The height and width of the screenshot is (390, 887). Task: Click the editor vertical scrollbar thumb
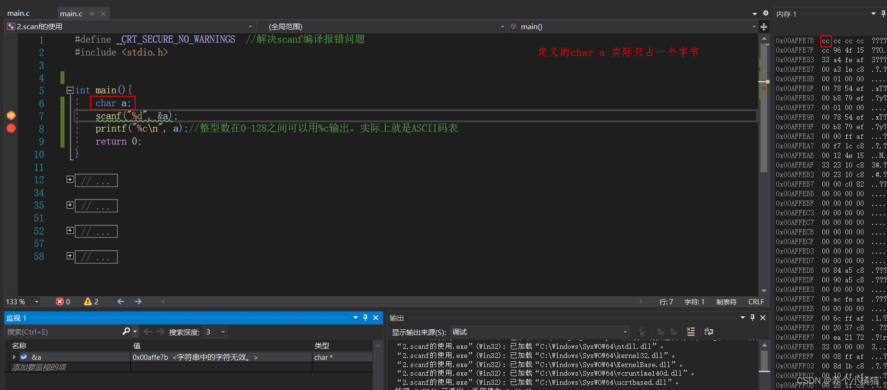pyautogui.click(x=764, y=108)
